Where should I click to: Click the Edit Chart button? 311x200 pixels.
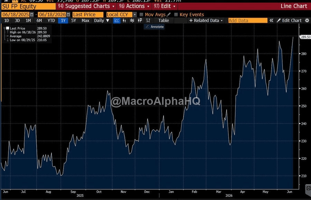click(289, 20)
